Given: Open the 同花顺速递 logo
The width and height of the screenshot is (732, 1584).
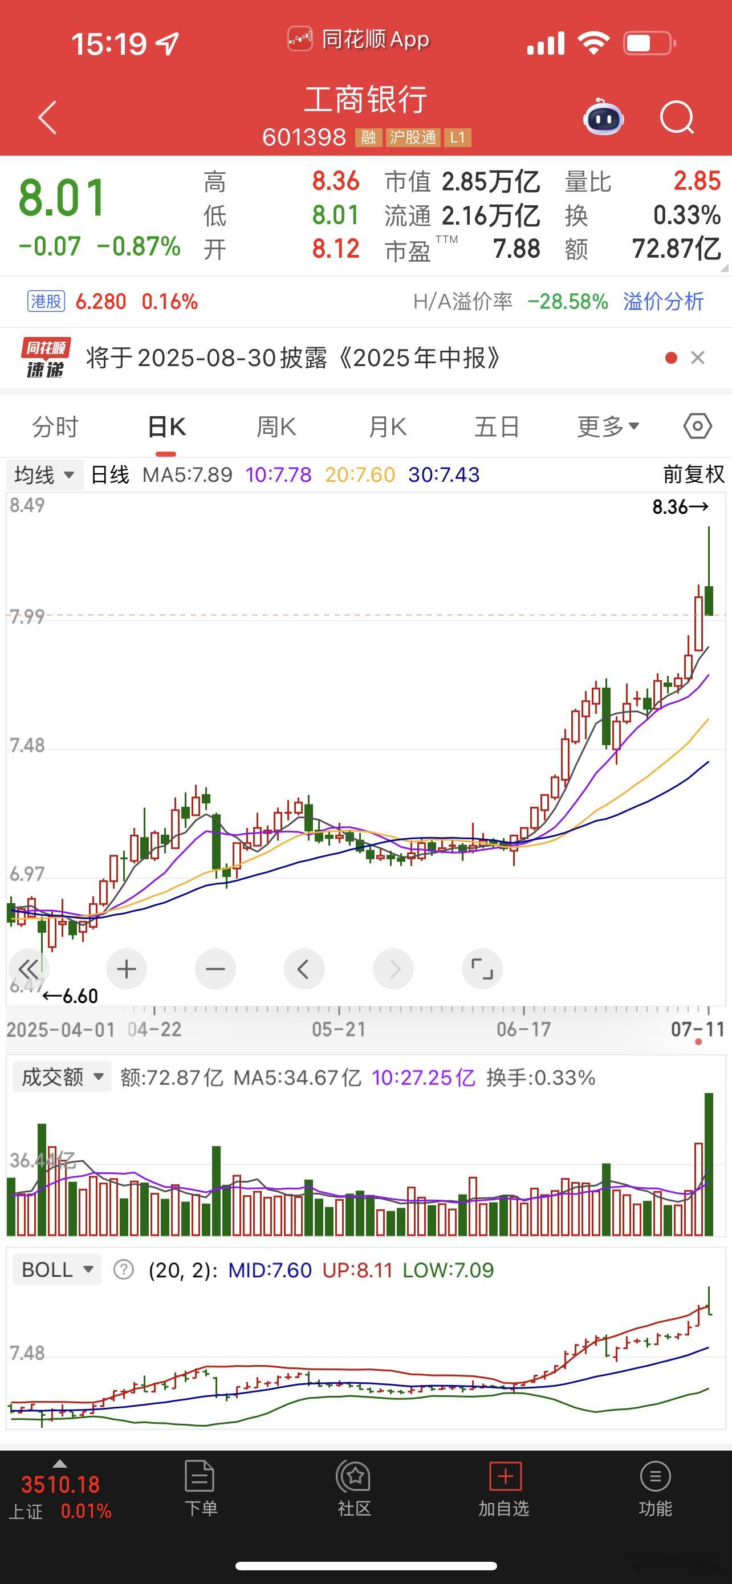Looking at the screenshot, I should [x=46, y=358].
